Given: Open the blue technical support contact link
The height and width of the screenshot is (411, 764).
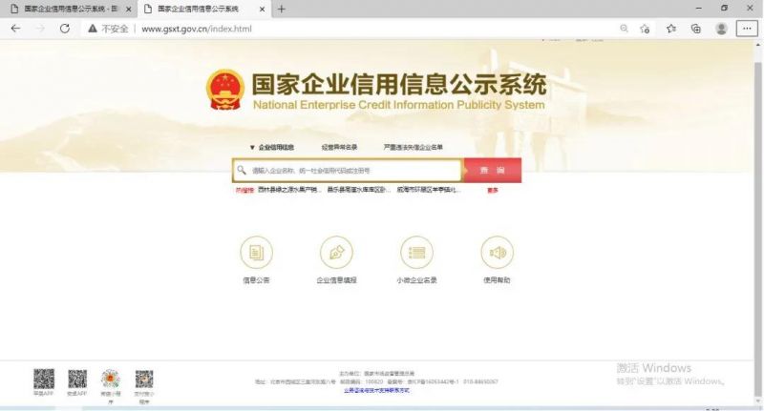Looking at the screenshot, I should [376, 390].
